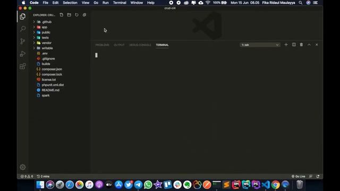Open the Explorer view in the activity bar
Viewport: 340px width, 191px height.
pyautogui.click(x=22, y=16)
